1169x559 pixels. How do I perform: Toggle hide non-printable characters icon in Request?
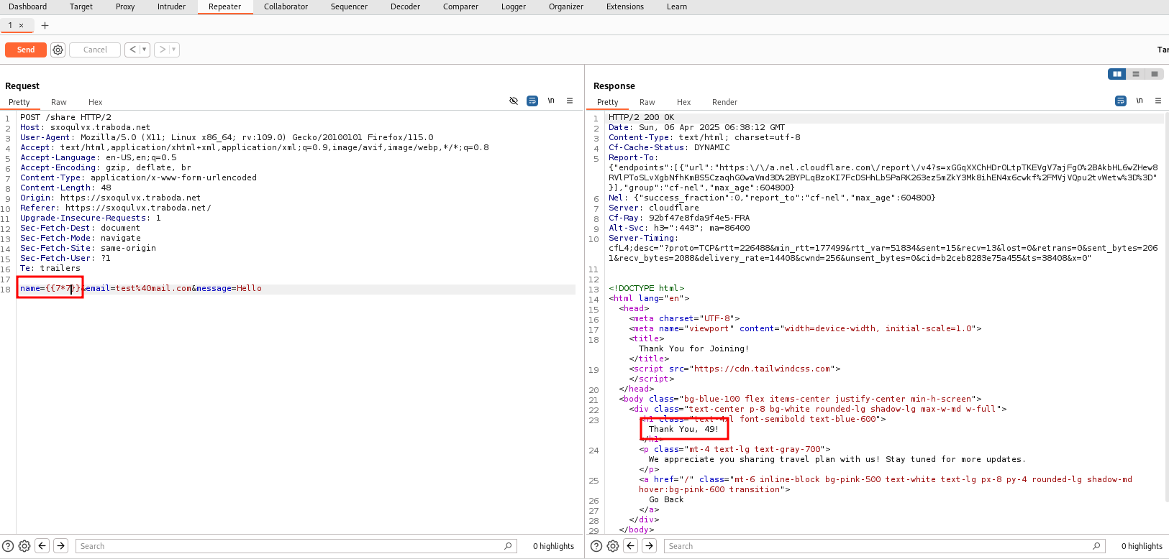pos(514,101)
